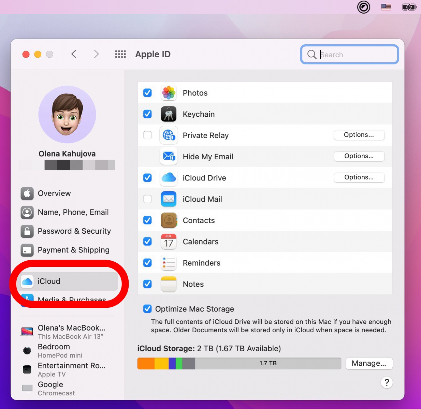
Task: Select Olena's MacBook device entry
Action: (67, 332)
